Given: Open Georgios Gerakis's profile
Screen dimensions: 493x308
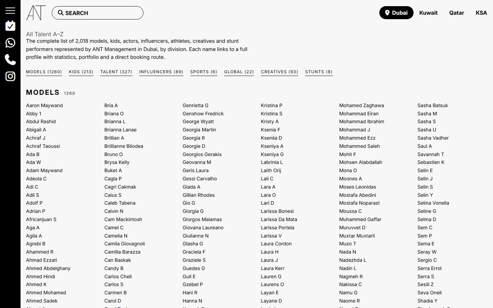Looking at the screenshot, I should click(202, 154).
